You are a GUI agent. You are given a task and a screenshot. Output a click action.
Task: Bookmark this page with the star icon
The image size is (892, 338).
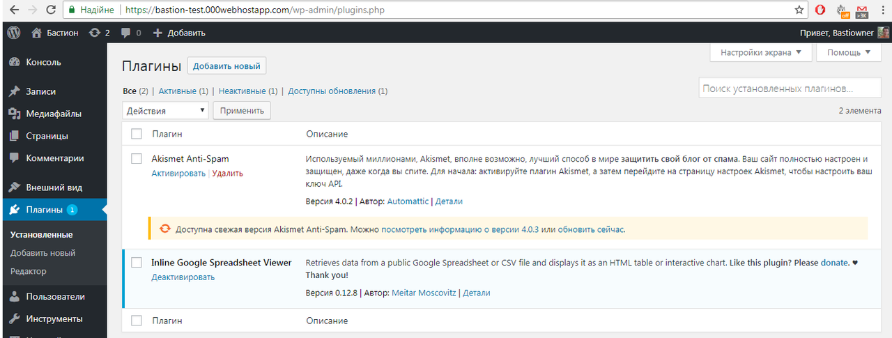pos(799,10)
